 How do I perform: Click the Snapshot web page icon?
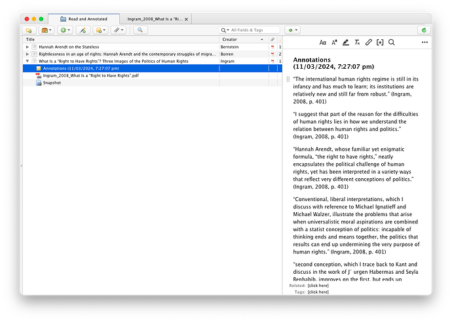click(x=39, y=83)
